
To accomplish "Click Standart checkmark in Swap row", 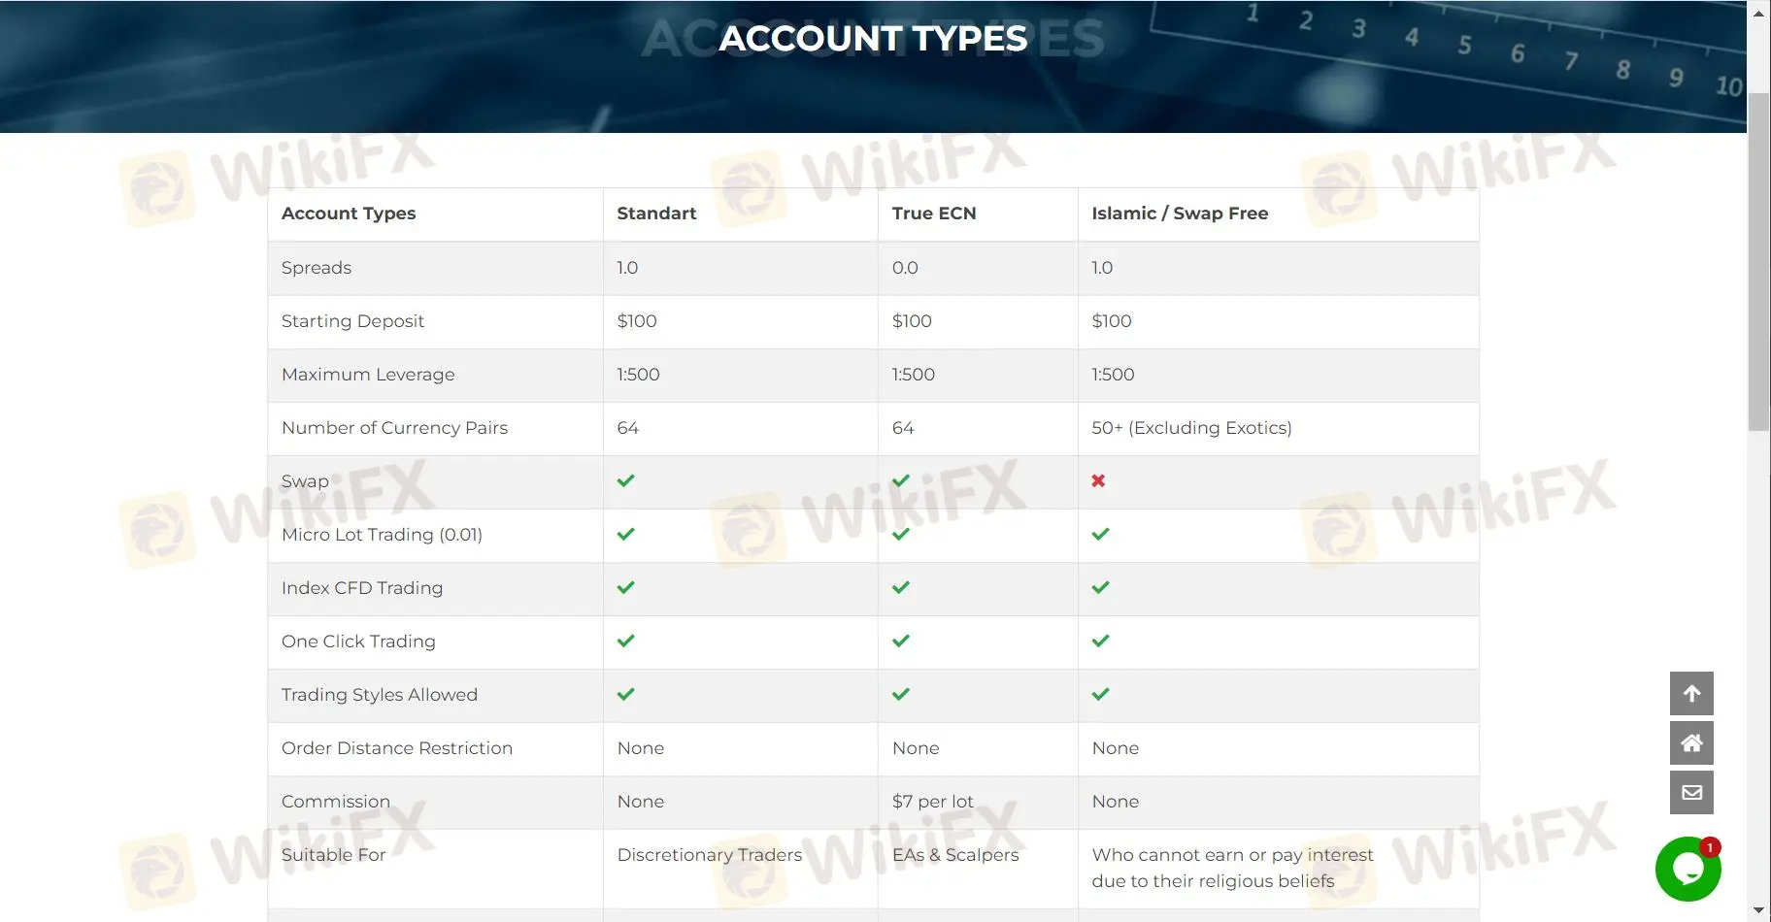I will 626,481.
